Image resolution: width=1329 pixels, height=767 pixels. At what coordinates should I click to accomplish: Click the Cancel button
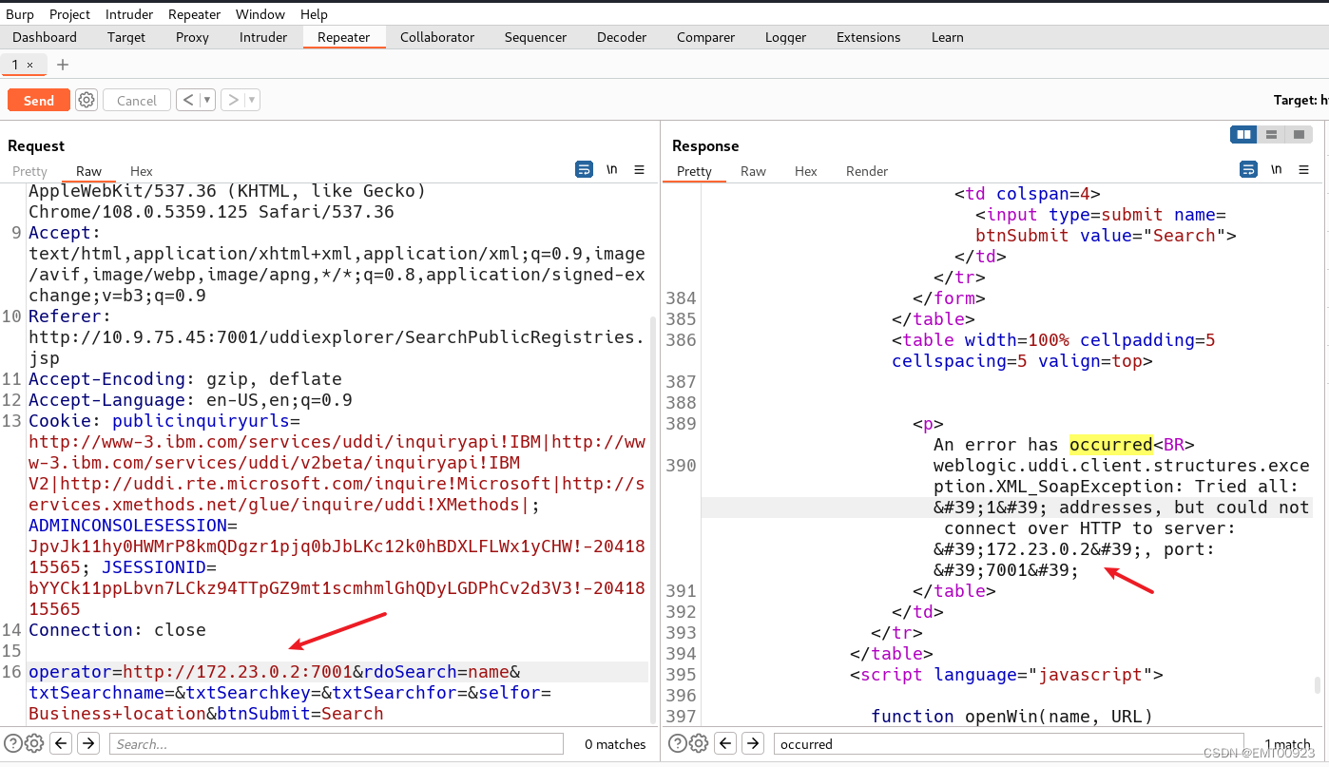tap(137, 100)
